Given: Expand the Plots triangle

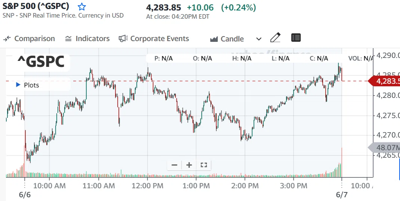Looking at the screenshot, I should point(18,85).
